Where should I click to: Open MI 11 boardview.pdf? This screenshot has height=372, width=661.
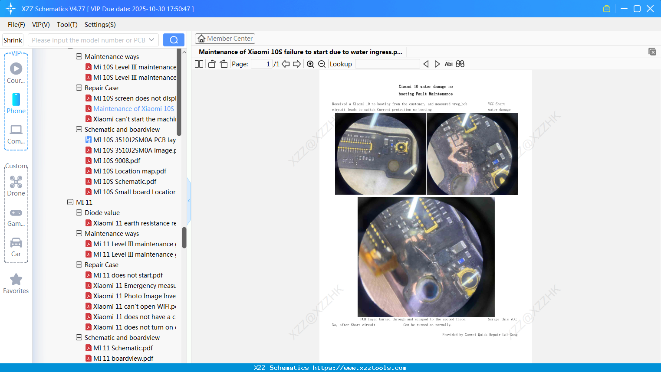pos(119,359)
